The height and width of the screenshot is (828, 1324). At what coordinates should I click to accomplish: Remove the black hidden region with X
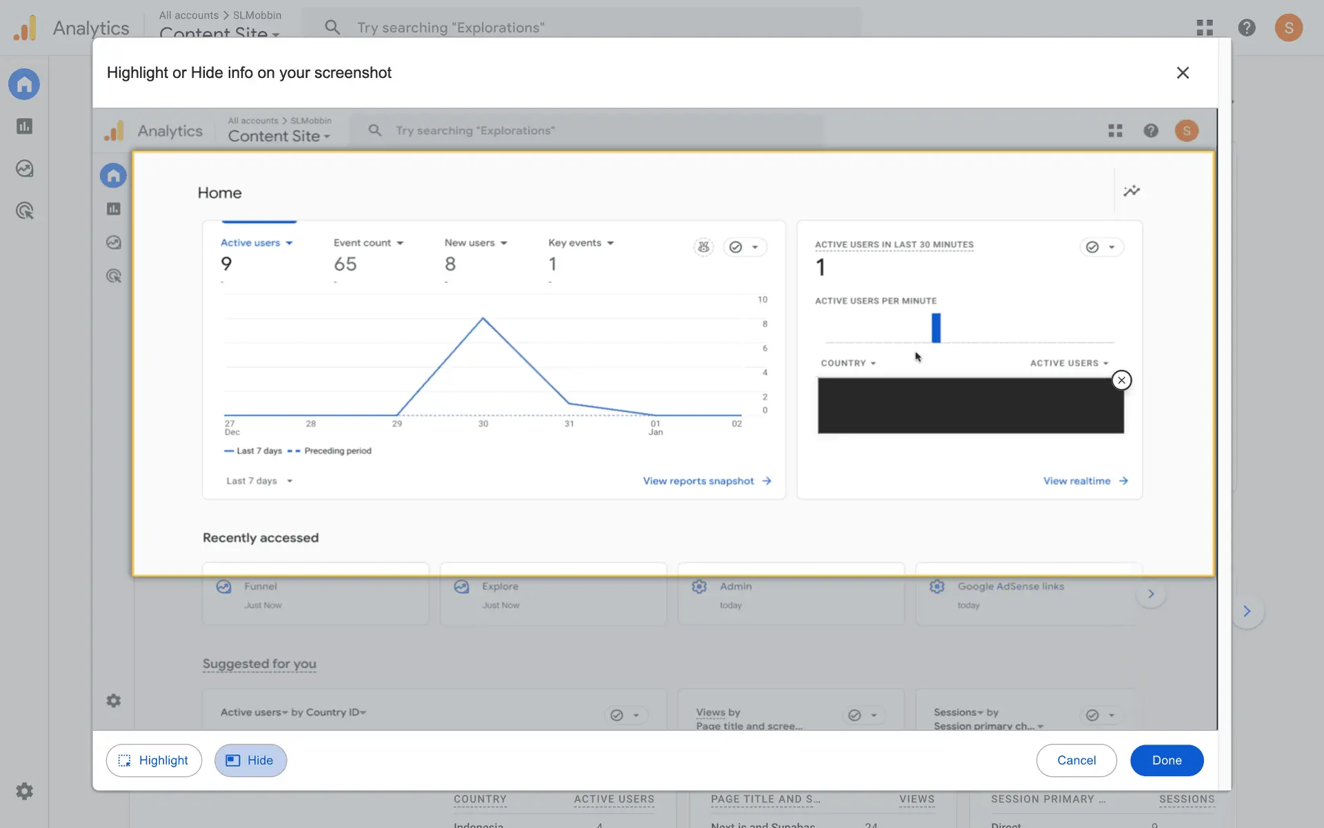click(1121, 380)
